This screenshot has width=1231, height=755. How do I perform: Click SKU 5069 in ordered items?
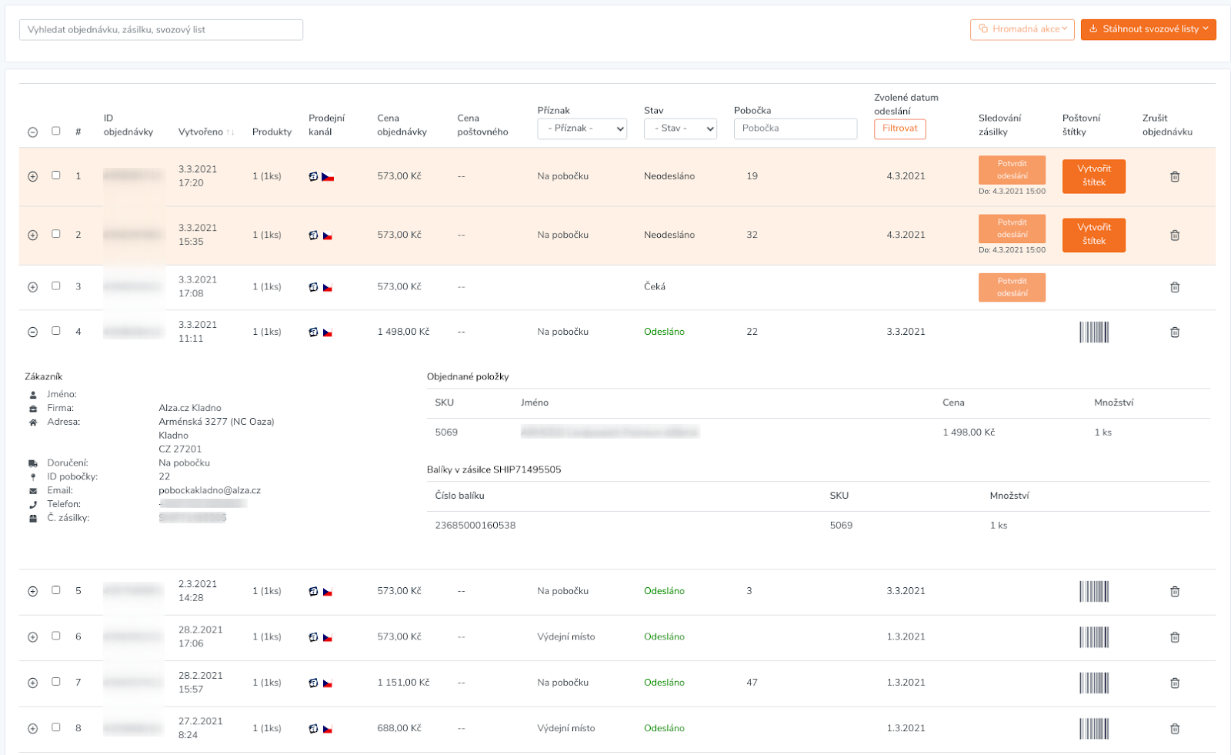446,433
